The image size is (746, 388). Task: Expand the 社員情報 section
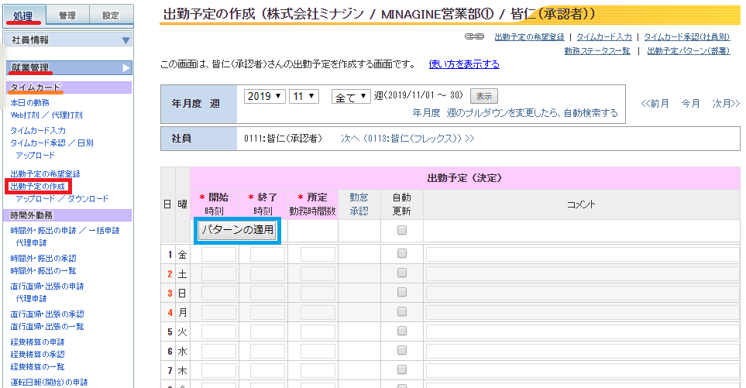(x=68, y=40)
